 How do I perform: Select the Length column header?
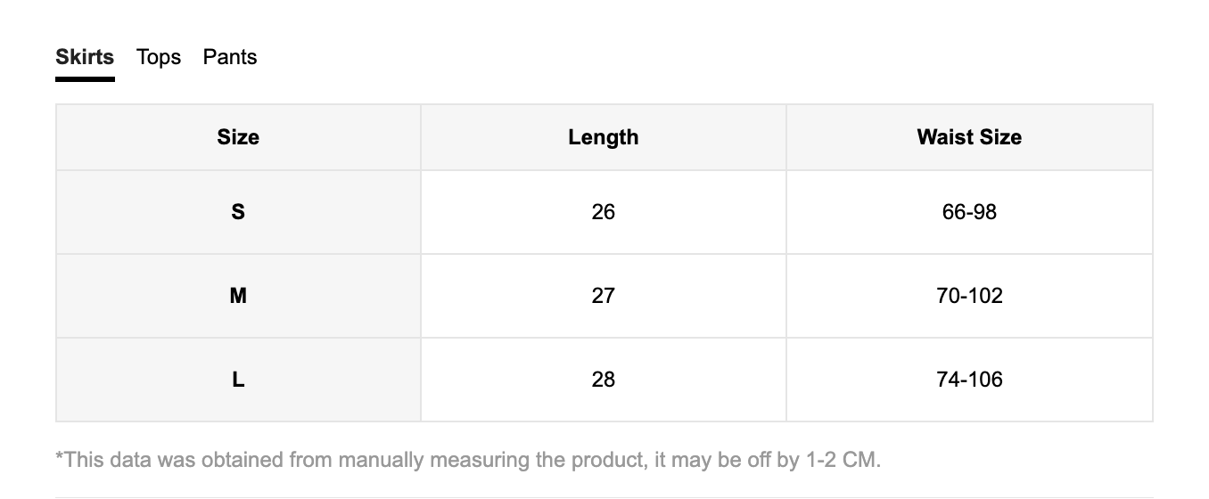(x=604, y=137)
